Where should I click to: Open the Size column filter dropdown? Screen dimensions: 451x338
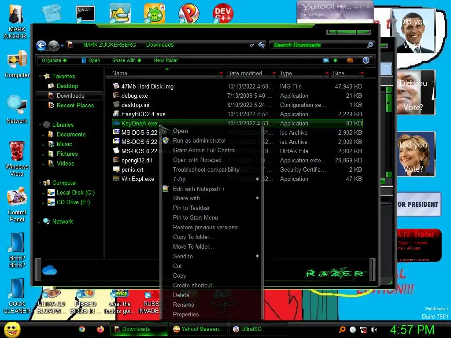362,73
